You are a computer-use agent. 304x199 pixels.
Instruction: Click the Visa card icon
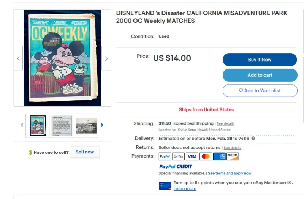[x=192, y=156]
